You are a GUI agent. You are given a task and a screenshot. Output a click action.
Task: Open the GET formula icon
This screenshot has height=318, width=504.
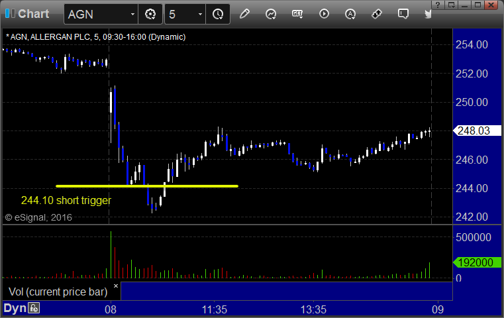pyautogui.click(x=297, y=14)
